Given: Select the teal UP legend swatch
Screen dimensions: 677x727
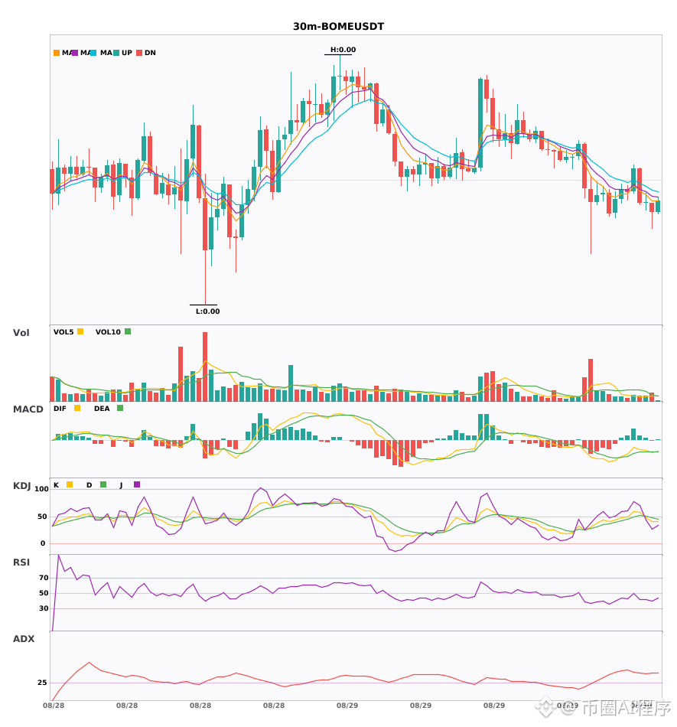Looking at the screenshot, I should [116, 53].
